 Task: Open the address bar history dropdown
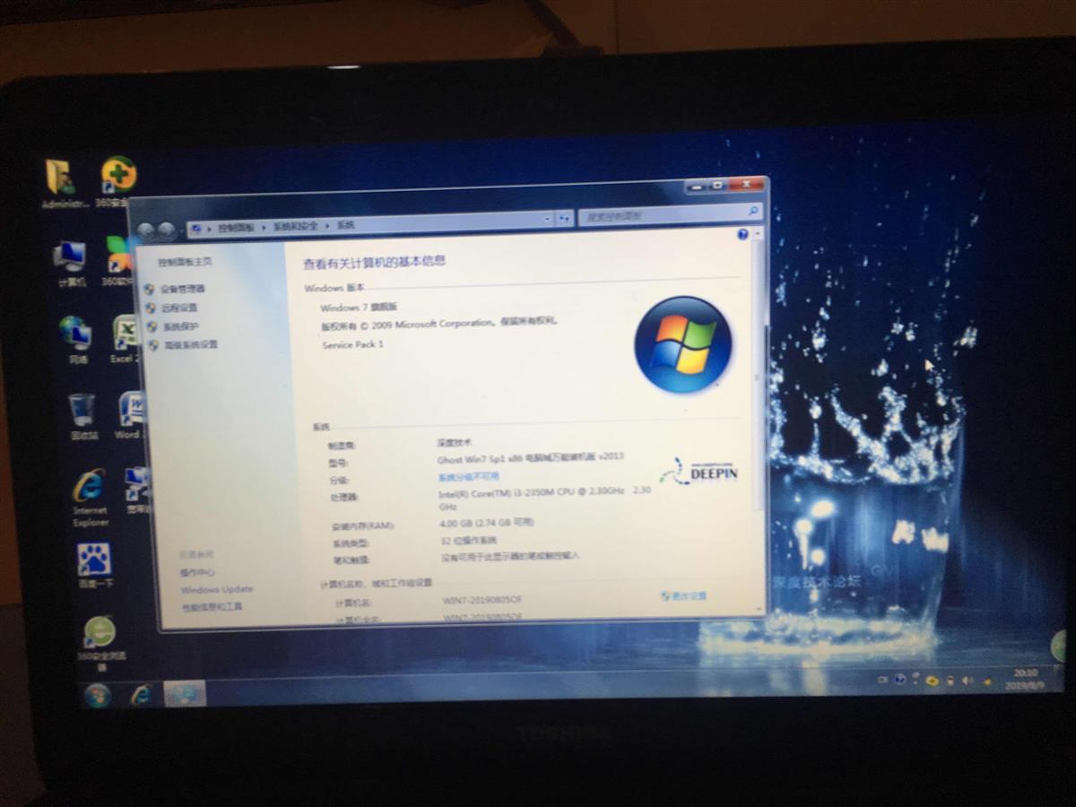(x=548, y=219)
